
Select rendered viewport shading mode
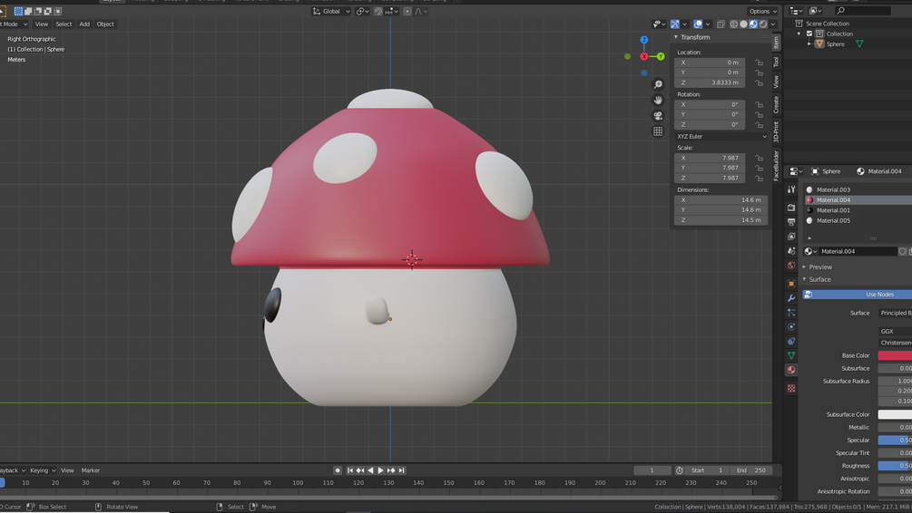[763, 24]
